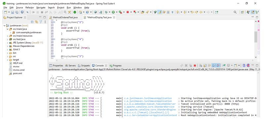The width and height of the screenshot is (265, 119).
Task: Fold method at line 18 marker
Action: point(55,39)
